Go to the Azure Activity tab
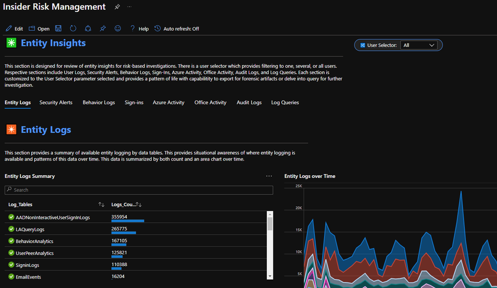 click(x=168, y=103)
